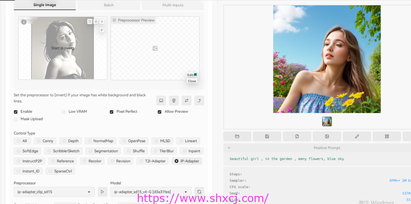
Task: Click the eraser icon on the input image
Action: tap(96, 22)
